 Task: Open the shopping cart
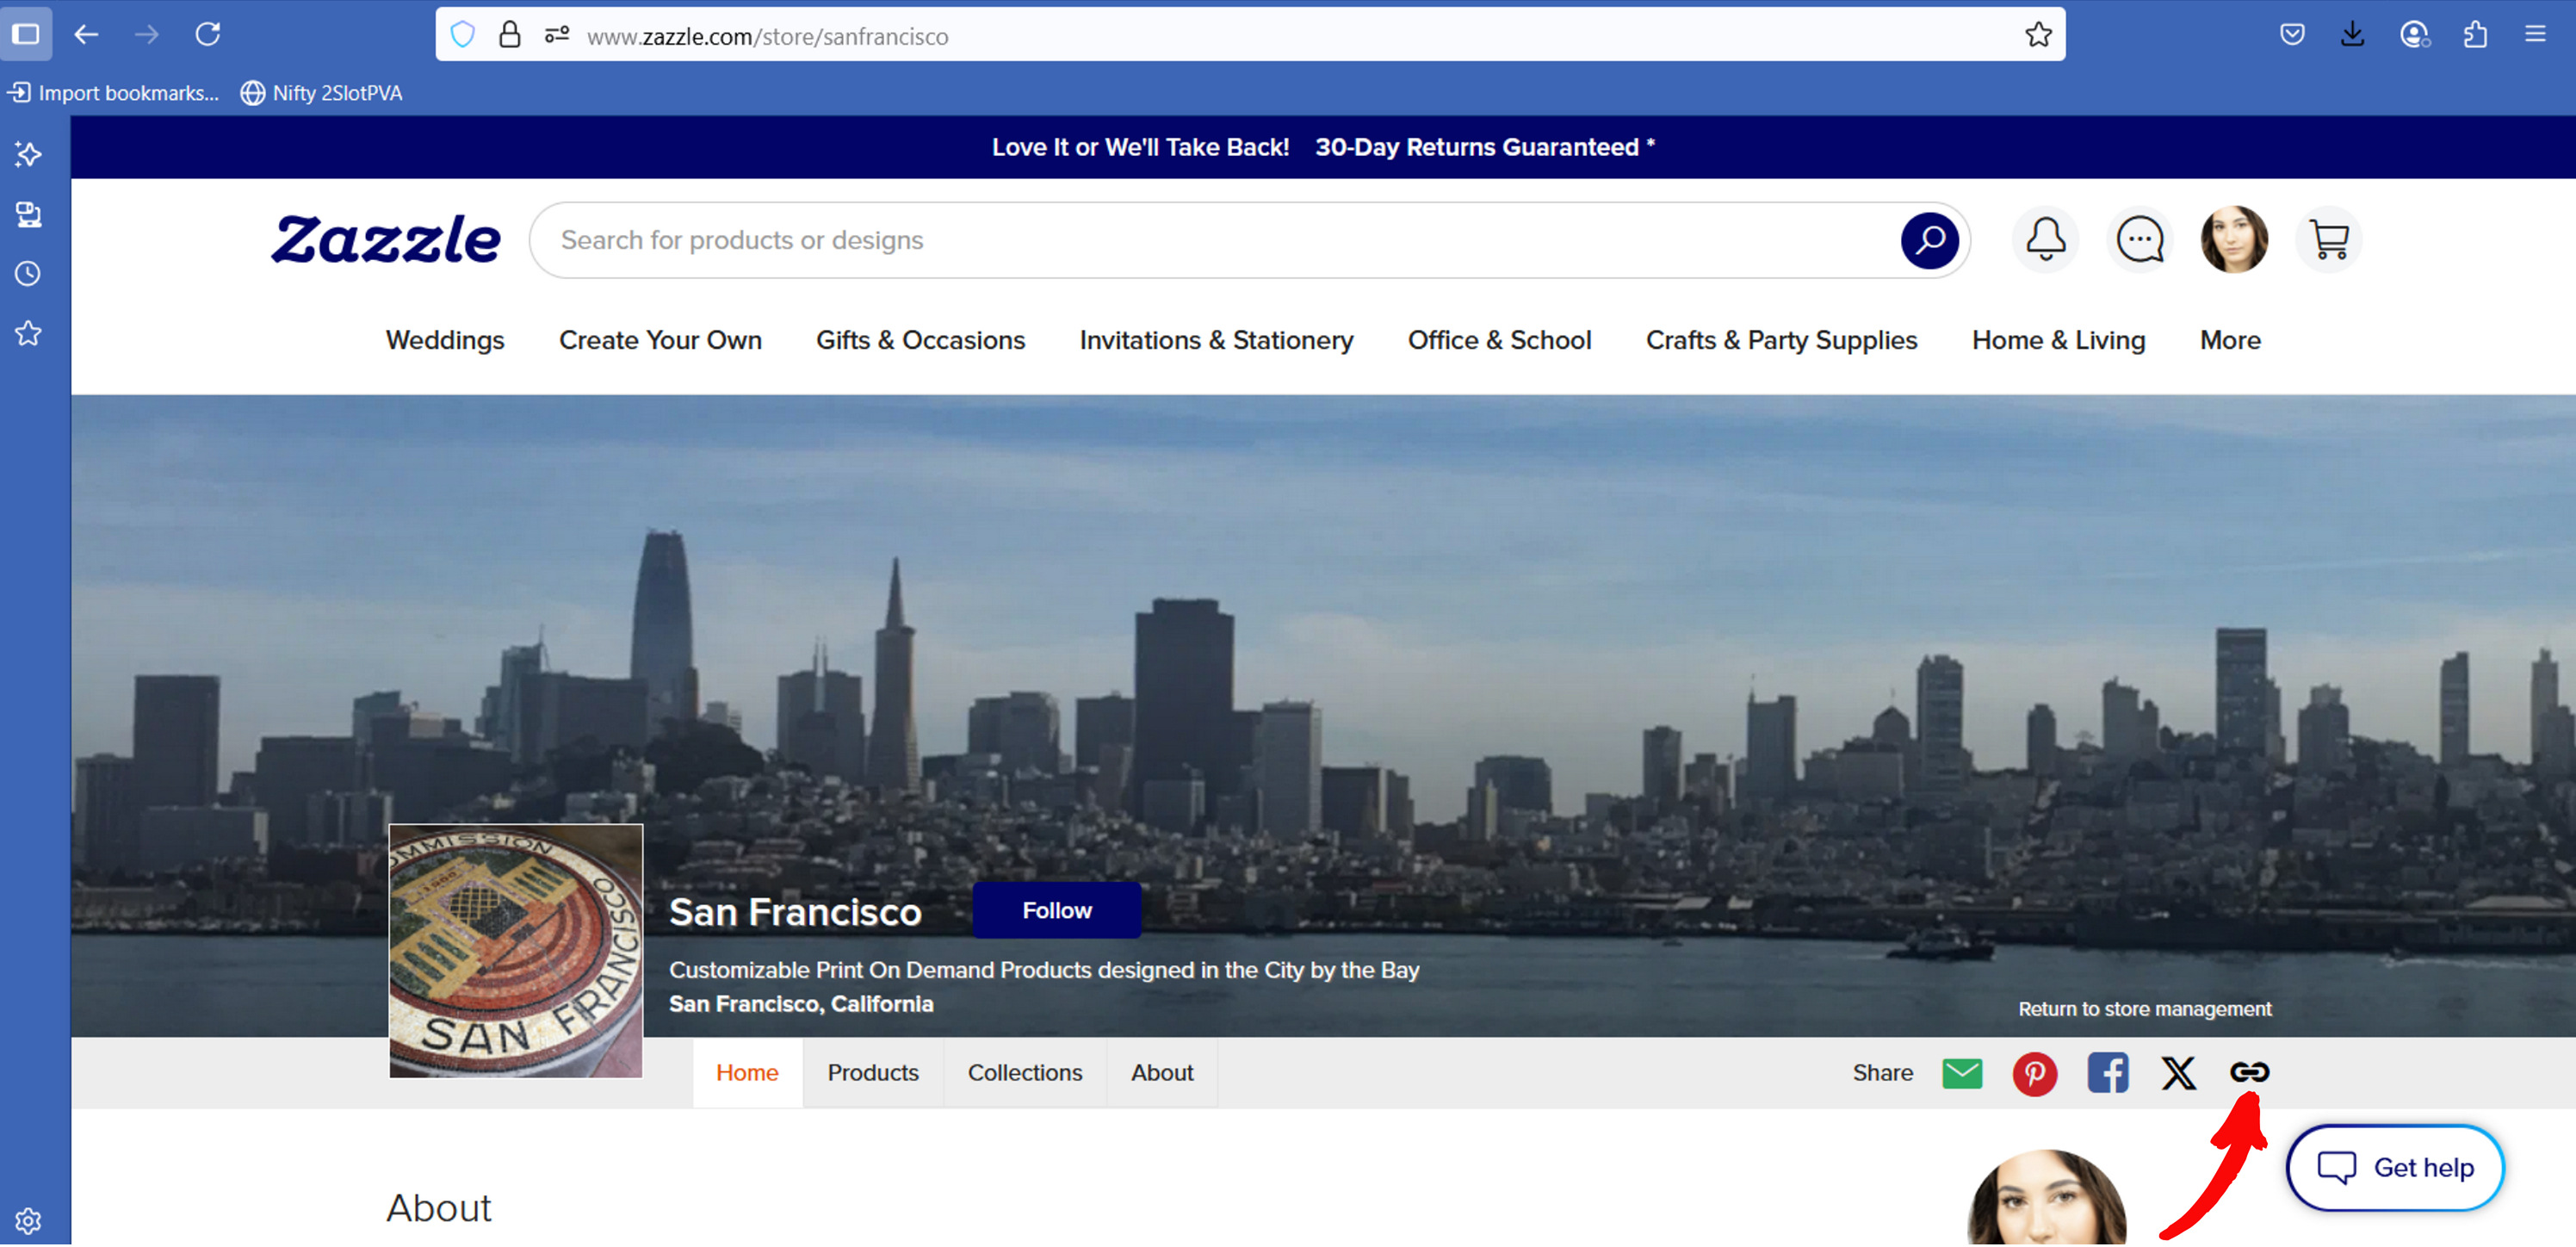point(2329,239)
